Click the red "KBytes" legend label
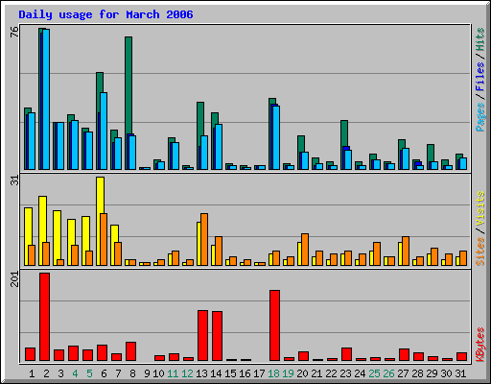The image size is (491, 384). [480, 345]
